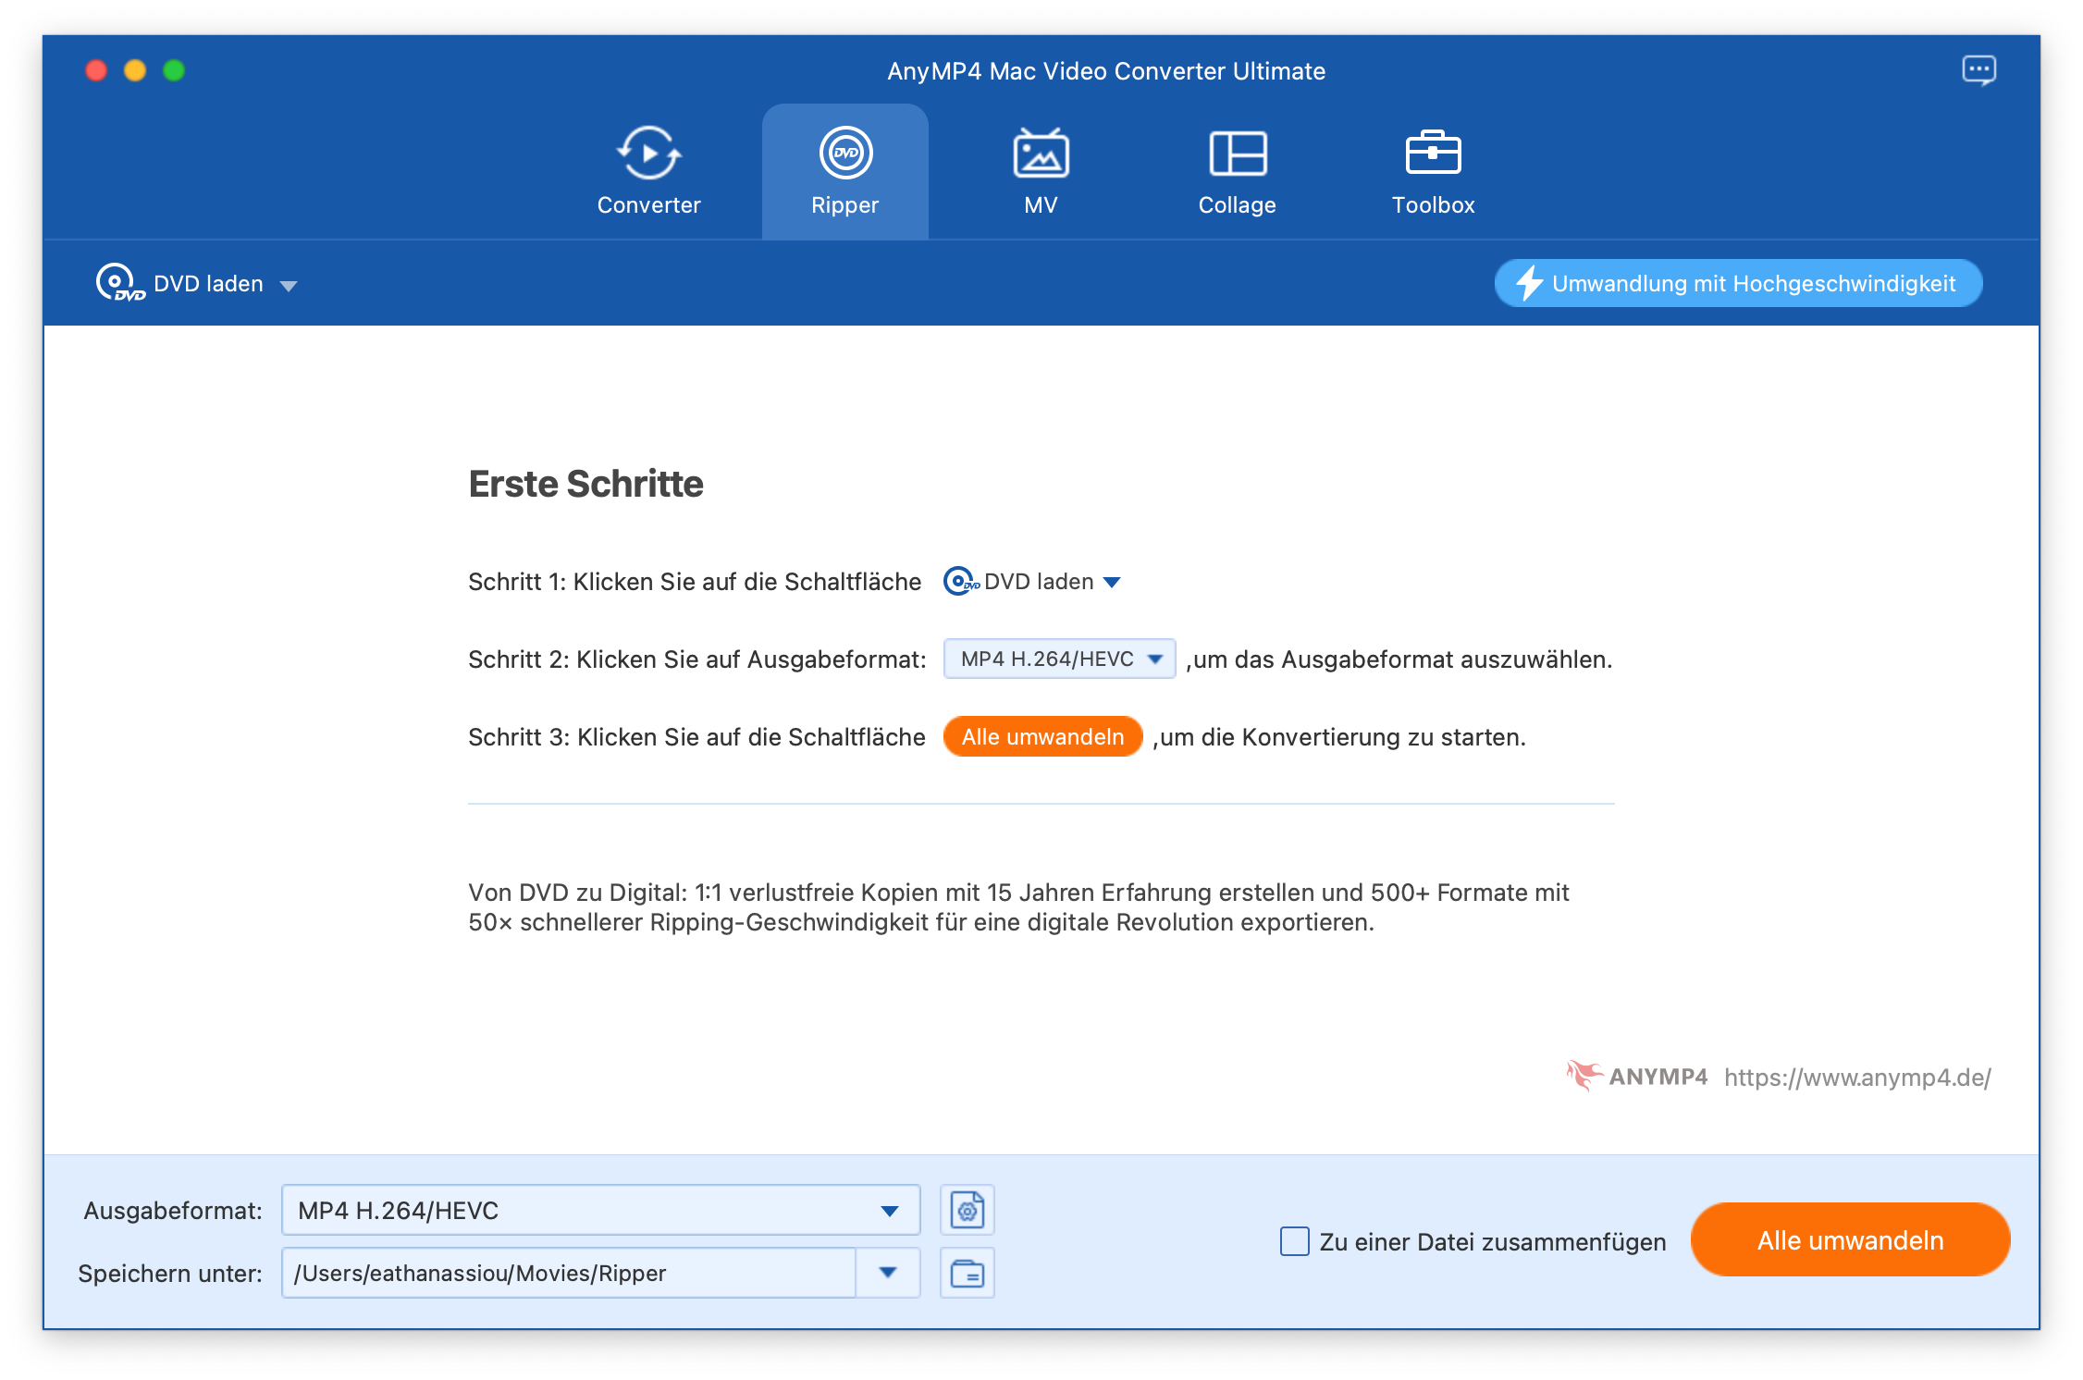Click the large Alle umwandeln button
The height and width of the screenshot is (1380, 2083).
[x=1850, y=1239]
